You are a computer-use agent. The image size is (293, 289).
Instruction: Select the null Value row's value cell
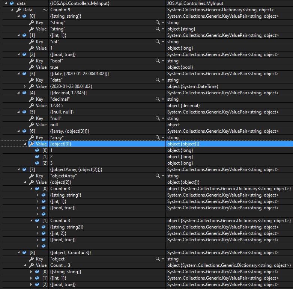[x=107, y=125]
